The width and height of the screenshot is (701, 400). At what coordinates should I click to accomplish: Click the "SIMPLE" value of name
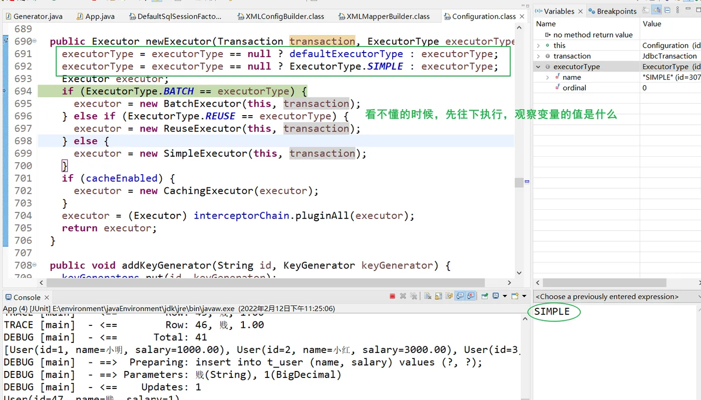point(671,77)
